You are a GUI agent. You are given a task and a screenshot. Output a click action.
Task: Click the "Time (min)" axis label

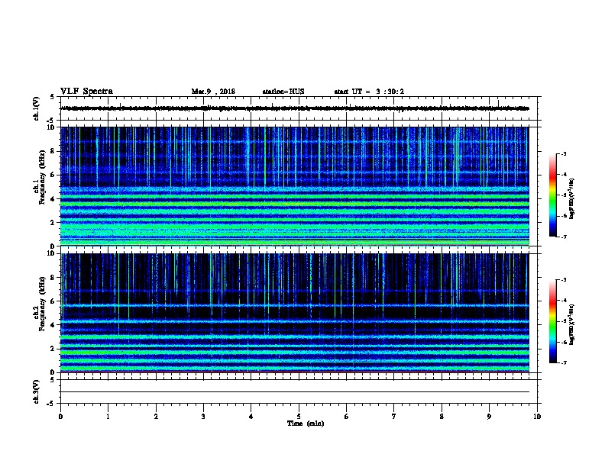pyautogui.click(x=306, y=424)
